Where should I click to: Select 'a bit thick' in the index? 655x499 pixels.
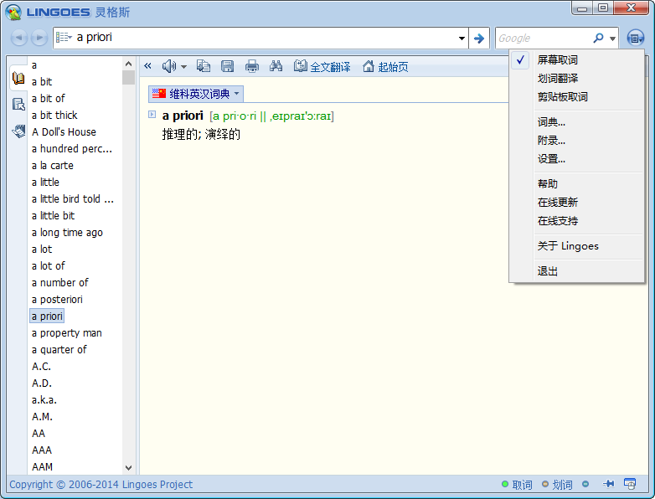[54, 116]
